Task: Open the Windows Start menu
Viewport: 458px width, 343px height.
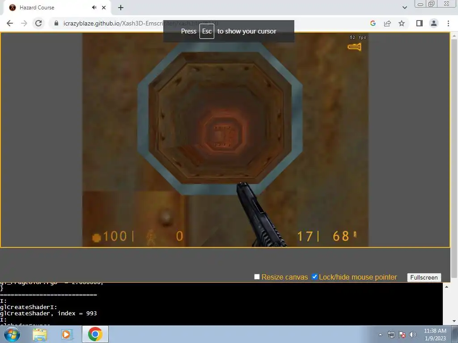Action: point(12,334)
